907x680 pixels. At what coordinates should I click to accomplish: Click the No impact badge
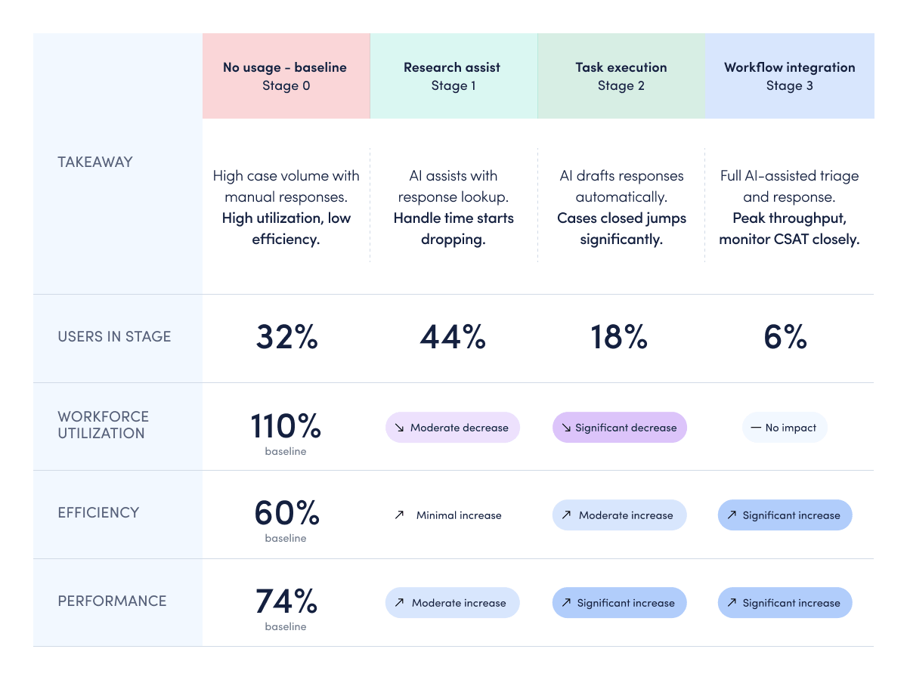pyautogui.click(x=785, y=428)
